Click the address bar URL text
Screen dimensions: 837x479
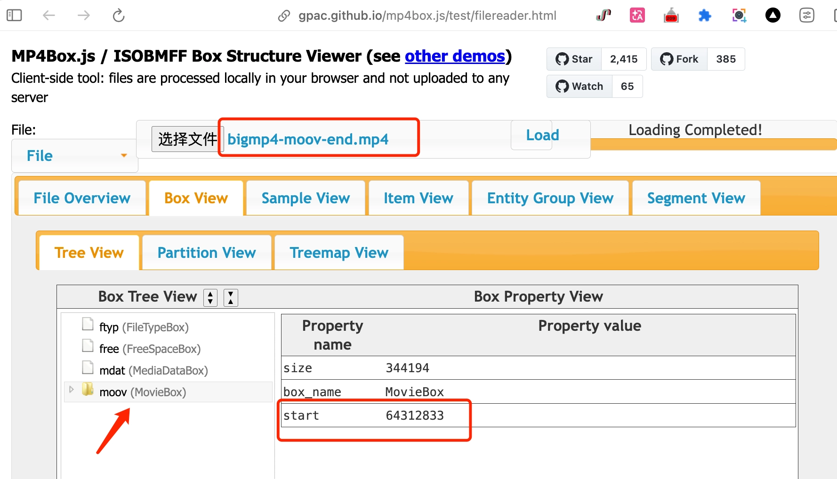click(427, 16)
